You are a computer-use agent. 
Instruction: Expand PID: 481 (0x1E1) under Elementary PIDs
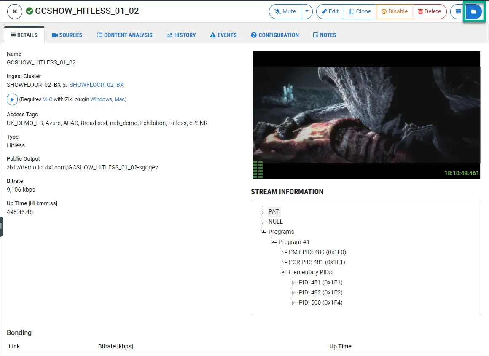(x=293, y=282)
